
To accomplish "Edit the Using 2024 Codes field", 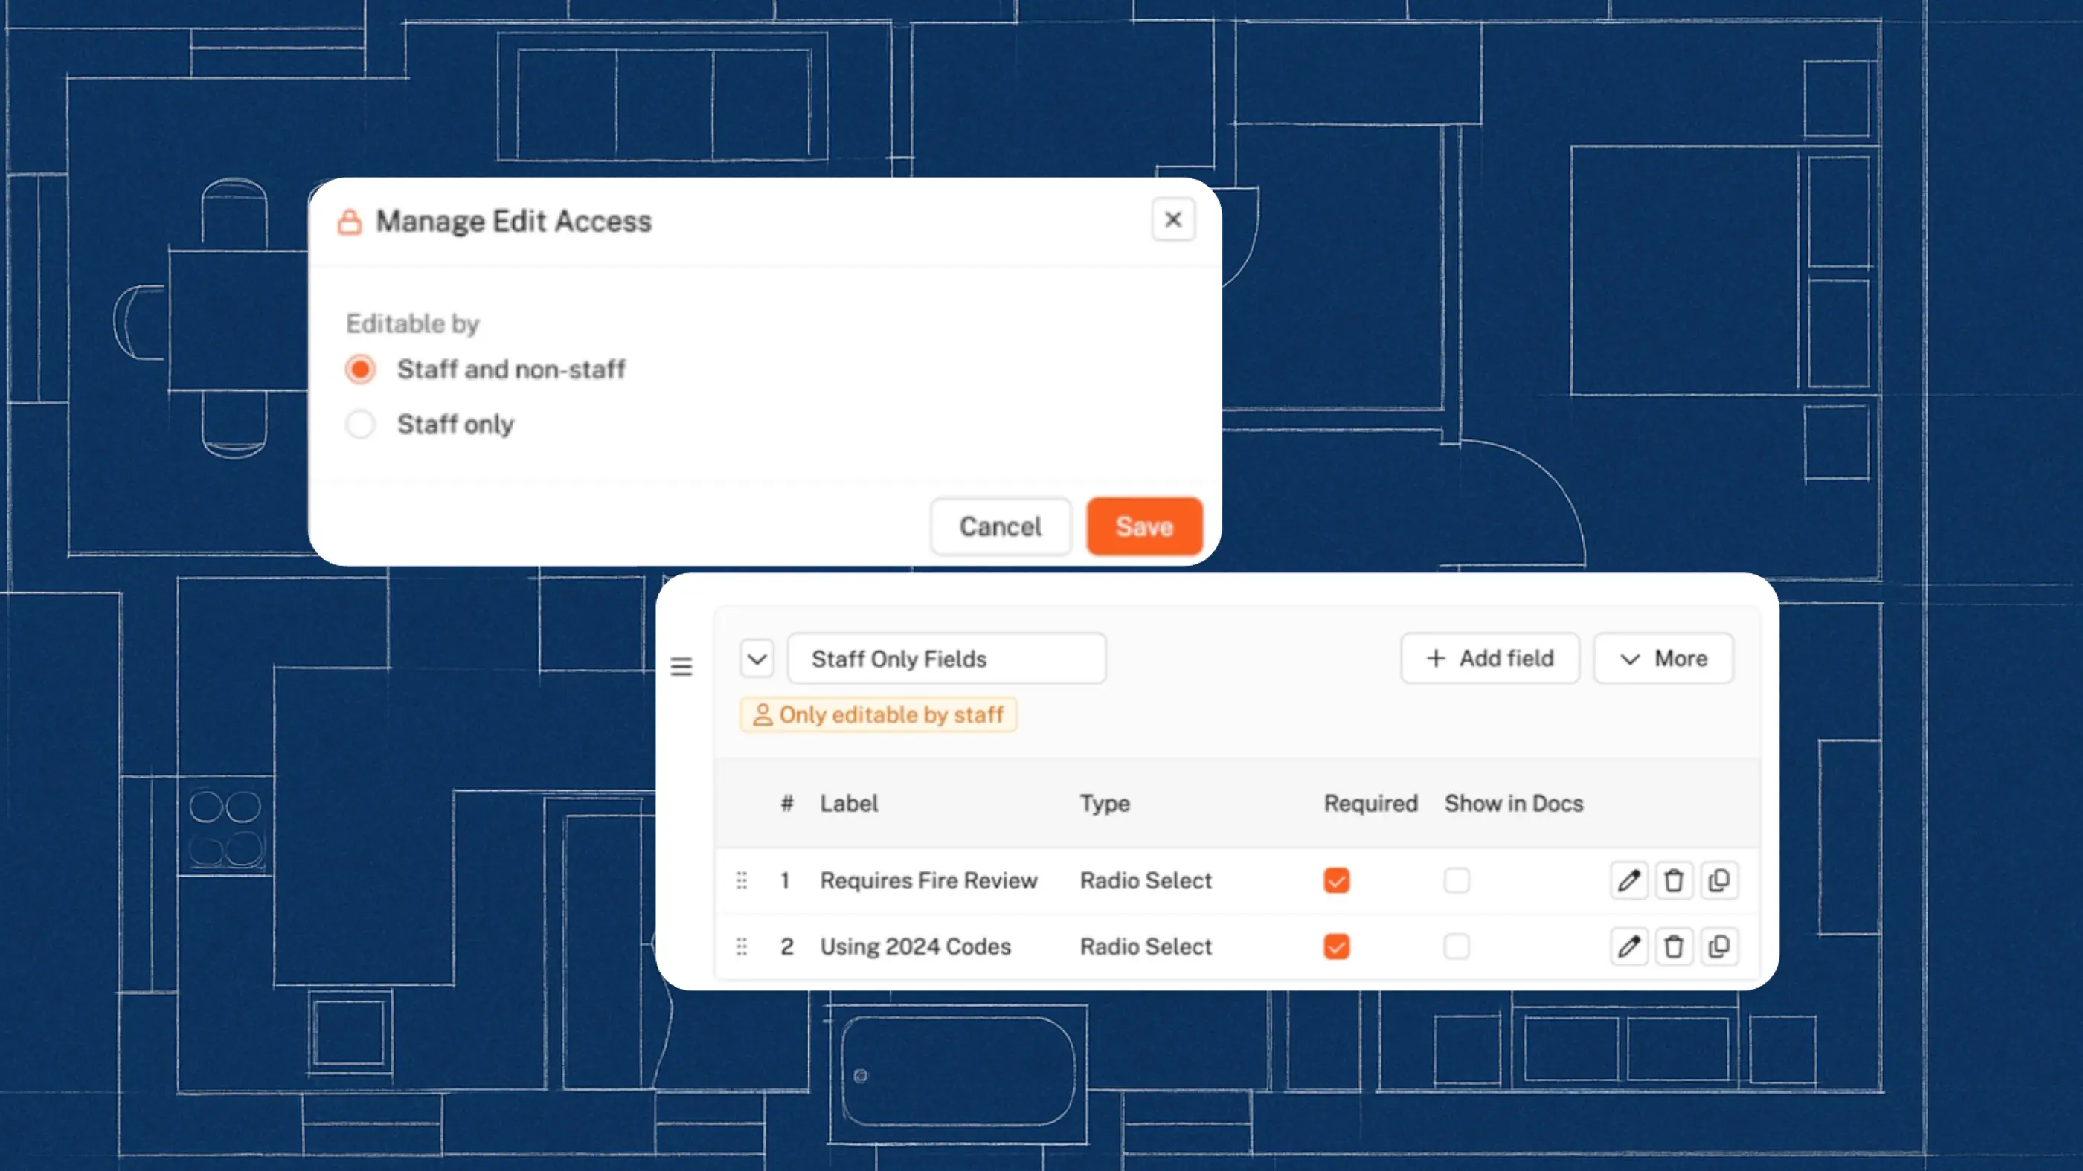I will [x=1628, y=946].
